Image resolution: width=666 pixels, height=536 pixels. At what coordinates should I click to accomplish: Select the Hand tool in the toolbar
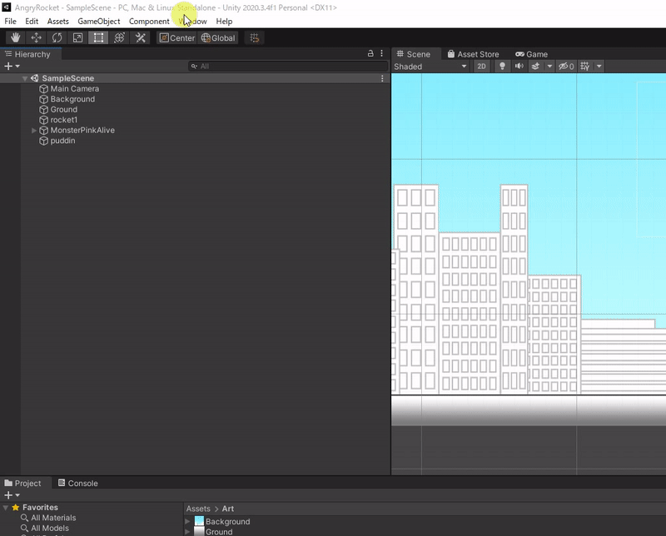[16, 37]
